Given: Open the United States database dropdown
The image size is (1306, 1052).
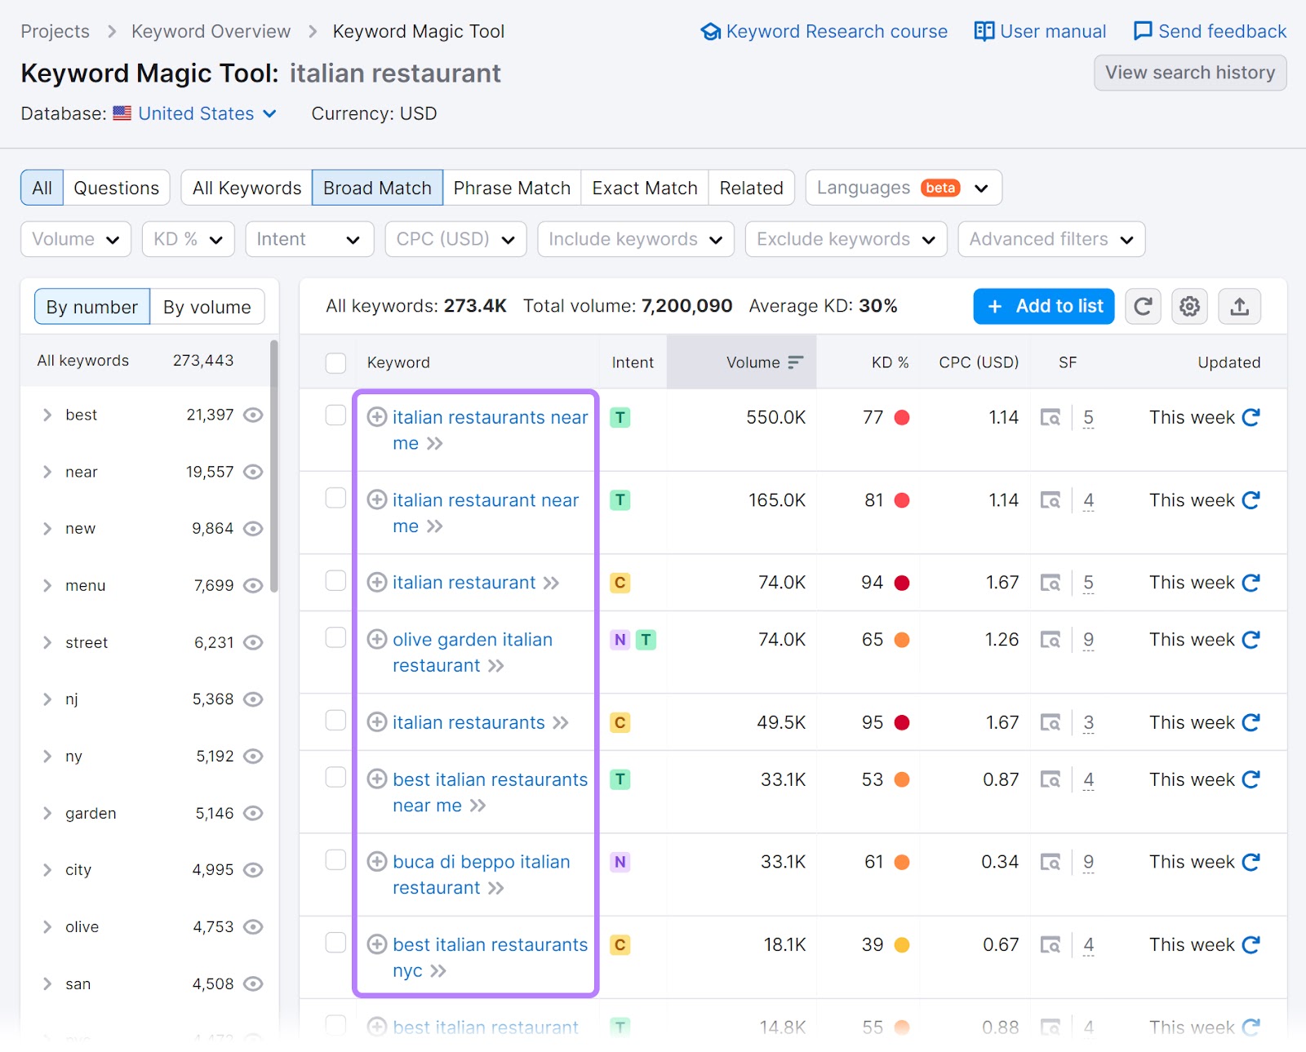Looking at the screenshot, I should click(x=197, y=113).
